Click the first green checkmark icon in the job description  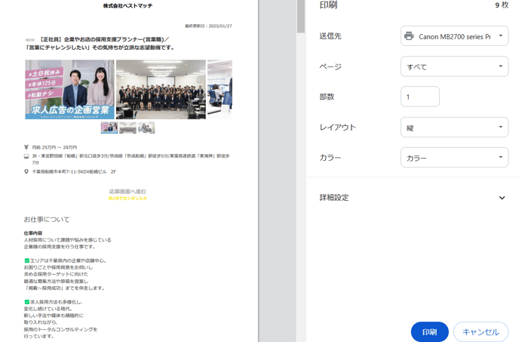27,260
